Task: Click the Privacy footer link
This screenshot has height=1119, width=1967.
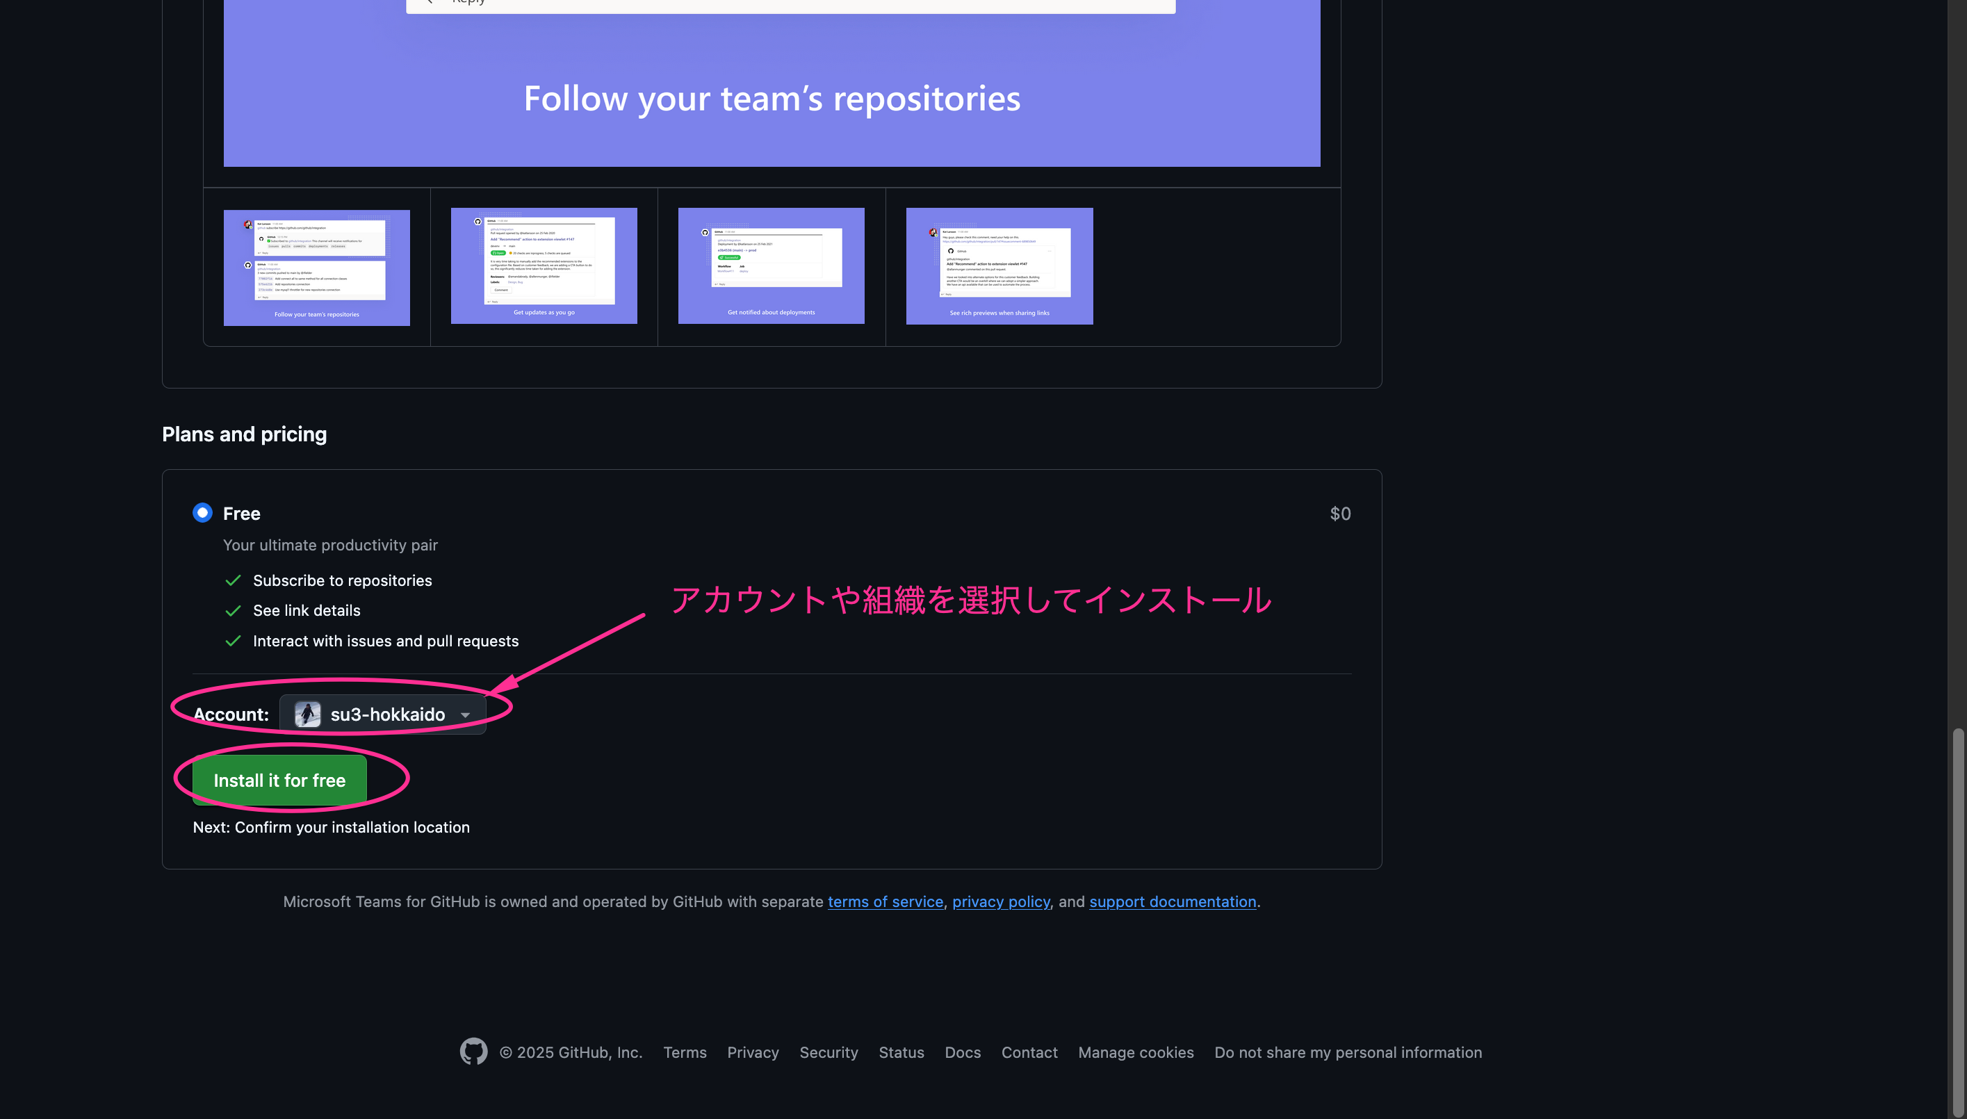Action: (x=752, y=1052)
